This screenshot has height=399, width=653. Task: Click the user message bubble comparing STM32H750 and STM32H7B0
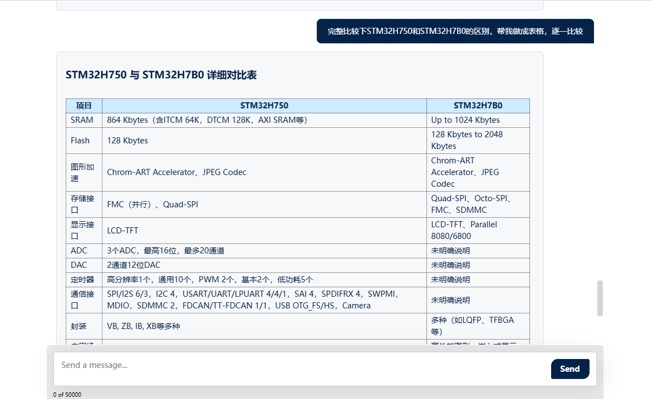(455, 31)
